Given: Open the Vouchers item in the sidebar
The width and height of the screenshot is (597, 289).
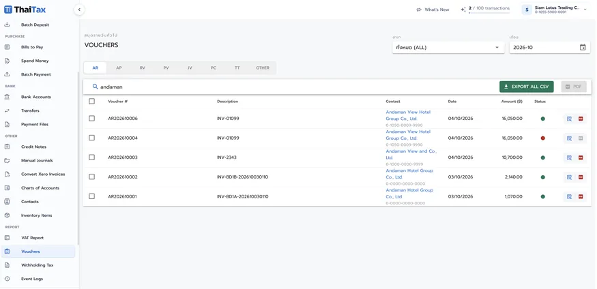Looking at the screenshot, I should point(38,252).
